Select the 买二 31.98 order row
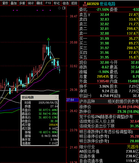139x163 pixels. pyautogui.click(x=109, y=43)
